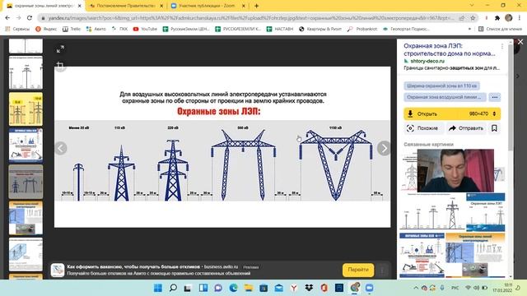Viewport: 527px width, 296px height.
Task: Select yellow pylon thumbnail in left strip
Action: pyautogui.click(x=26, y=109)
